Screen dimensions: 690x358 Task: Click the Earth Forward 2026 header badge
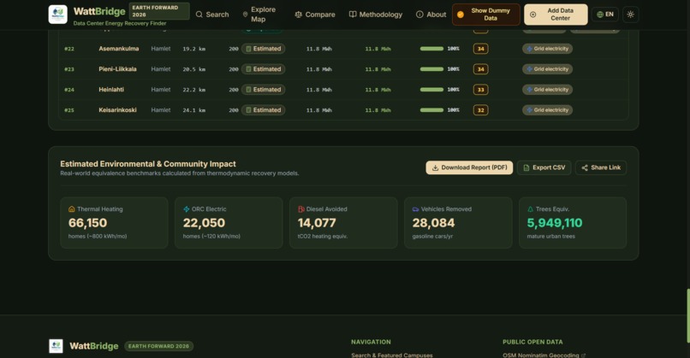tap(159, 11)
